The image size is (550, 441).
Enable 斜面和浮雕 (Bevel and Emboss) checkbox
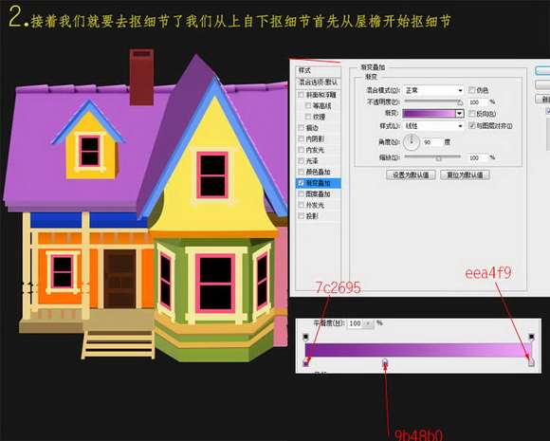[301, 95]
